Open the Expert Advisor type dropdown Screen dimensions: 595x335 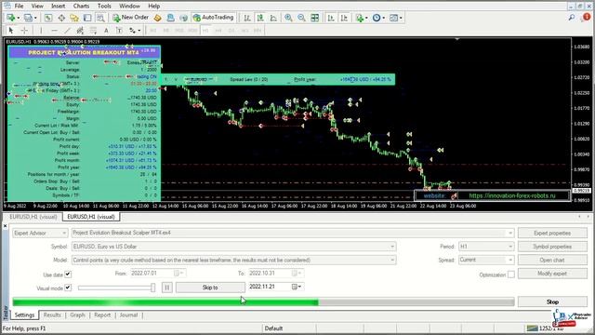coord(40,233)
